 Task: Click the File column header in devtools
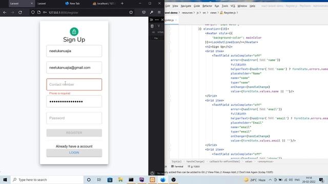[x=156, y=38]
